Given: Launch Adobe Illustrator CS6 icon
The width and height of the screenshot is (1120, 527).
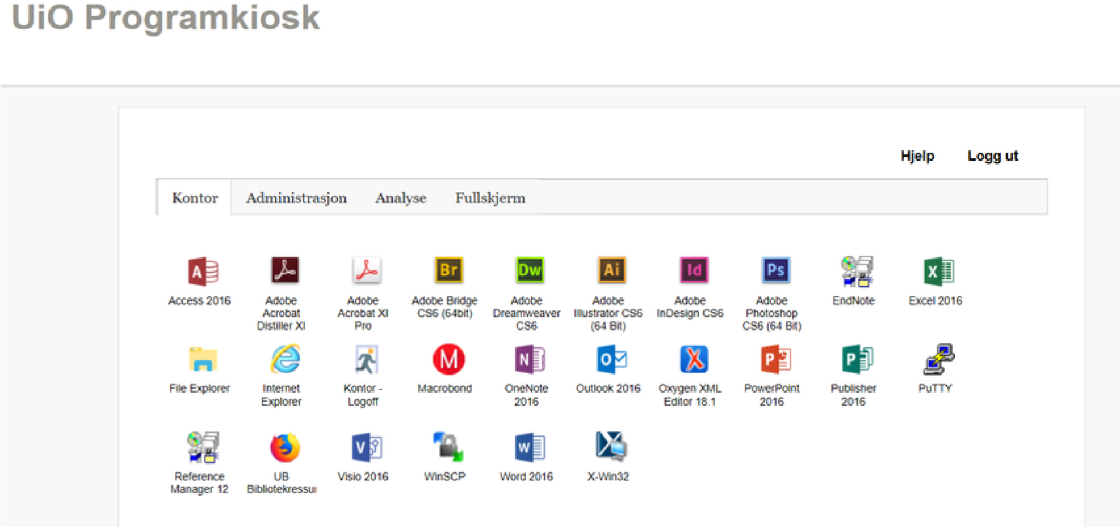Looking at the screenshot, I should click(x=611, y=270).
